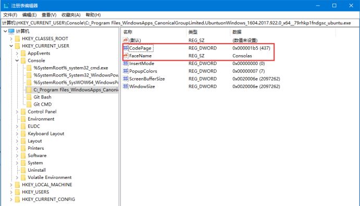This screenshot has width=360, height=206.
Task: Click the string value icon for (默认)
Action: 126,40
